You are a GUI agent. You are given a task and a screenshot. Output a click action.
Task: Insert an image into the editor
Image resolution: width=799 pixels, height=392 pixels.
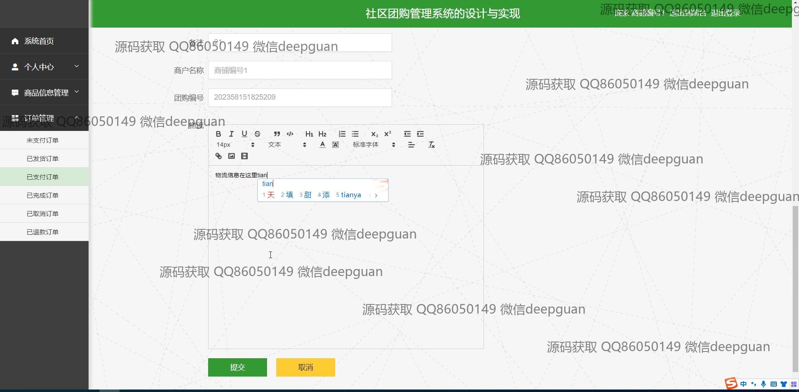232,156
